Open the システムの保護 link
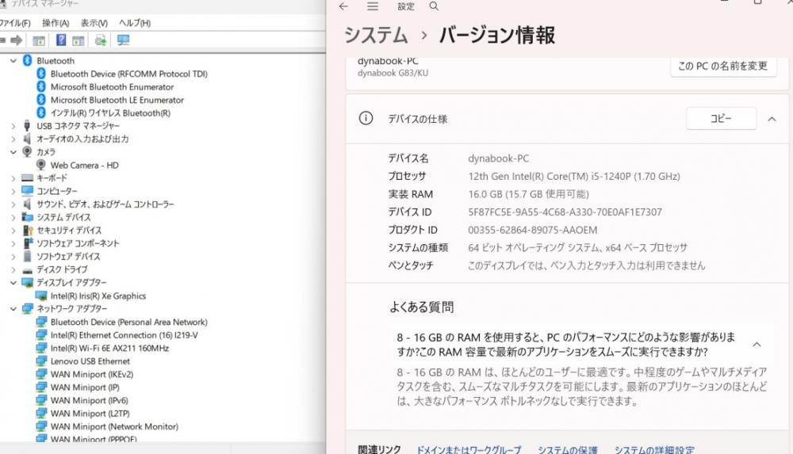793x454 pixels. coord(568,449)
